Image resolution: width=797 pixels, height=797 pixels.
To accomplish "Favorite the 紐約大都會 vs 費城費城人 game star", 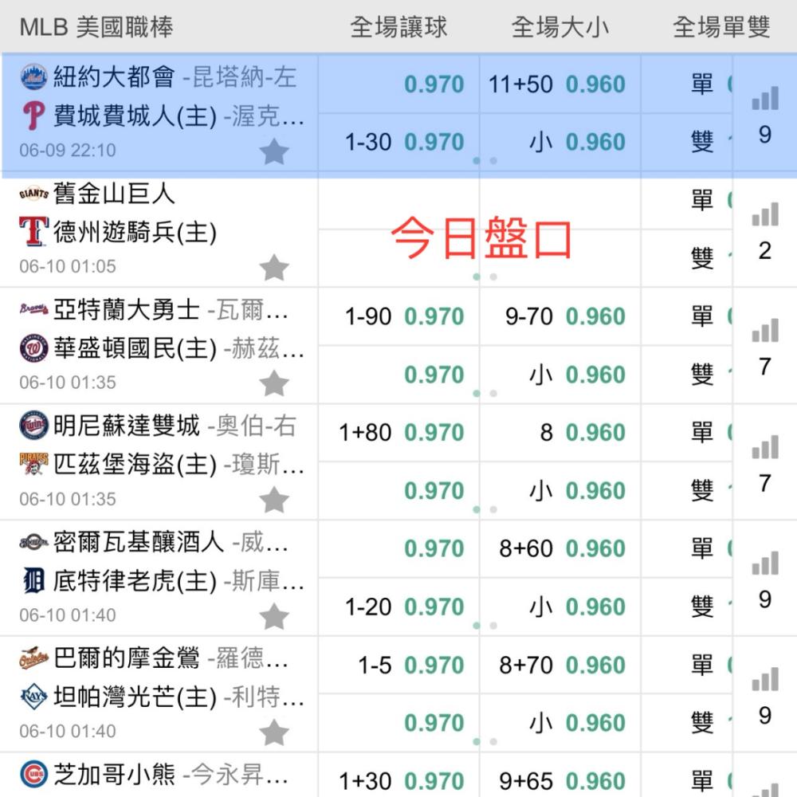I will pos(274,151).
